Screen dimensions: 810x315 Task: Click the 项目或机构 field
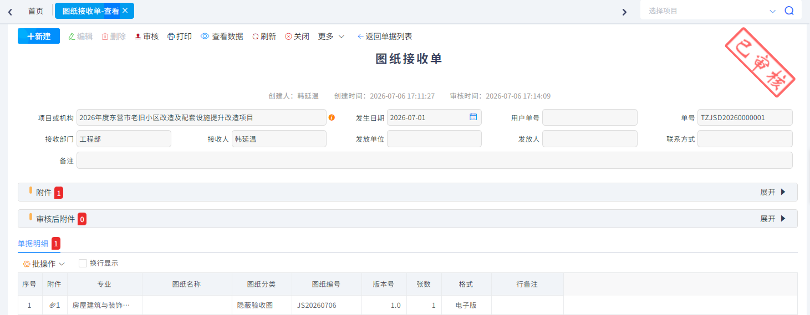click(x=201, y=117)
